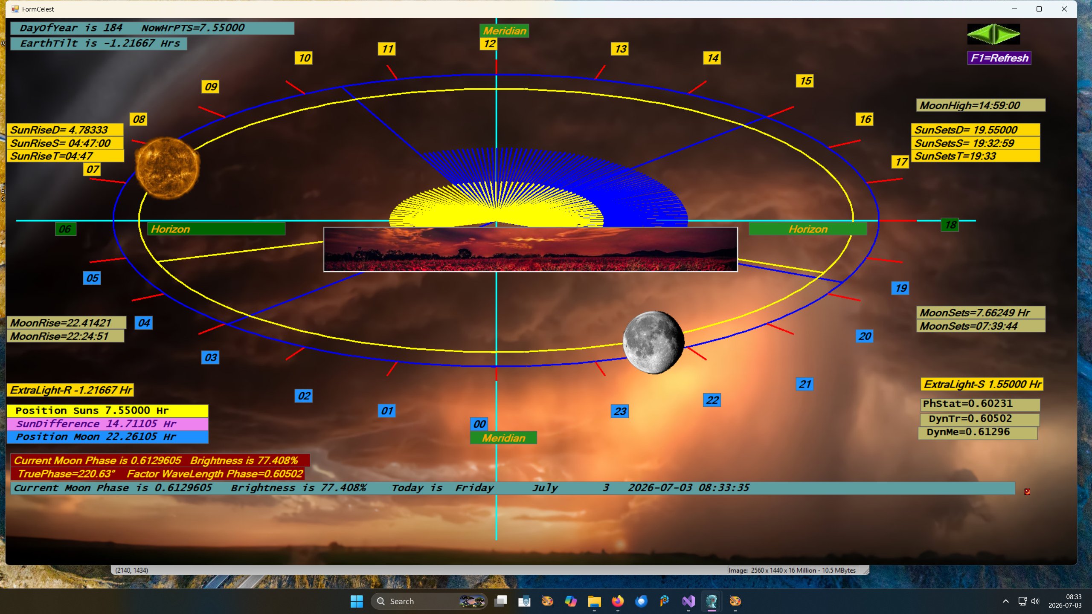Click the landscape panorama thumbnail
Image resolution: width=1092 pixels, height=614 pixels.
click(531, 249)
